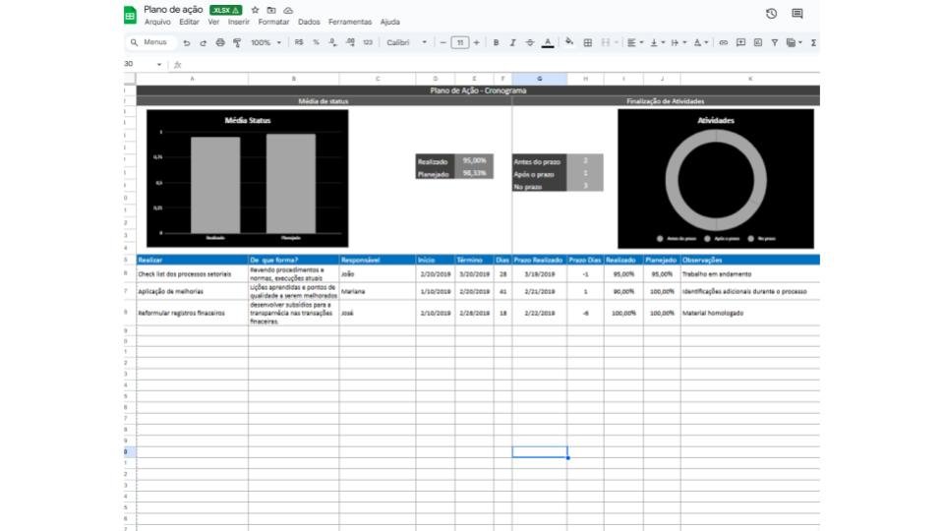Open the fill color picker

click(569, 43)
